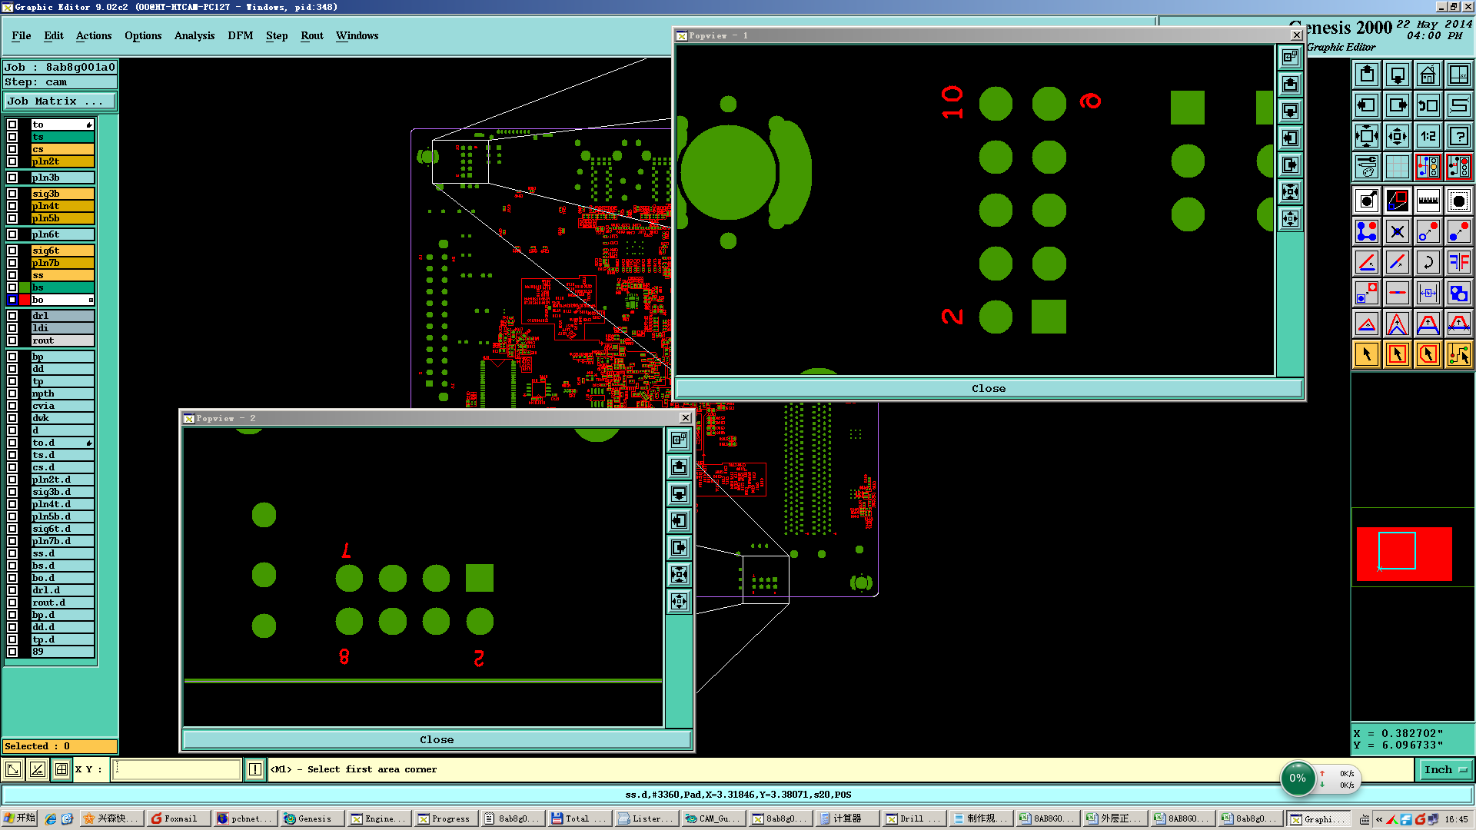Open the Windows menu
This screenshot has height=830, width=1476.
click(357, 35)
